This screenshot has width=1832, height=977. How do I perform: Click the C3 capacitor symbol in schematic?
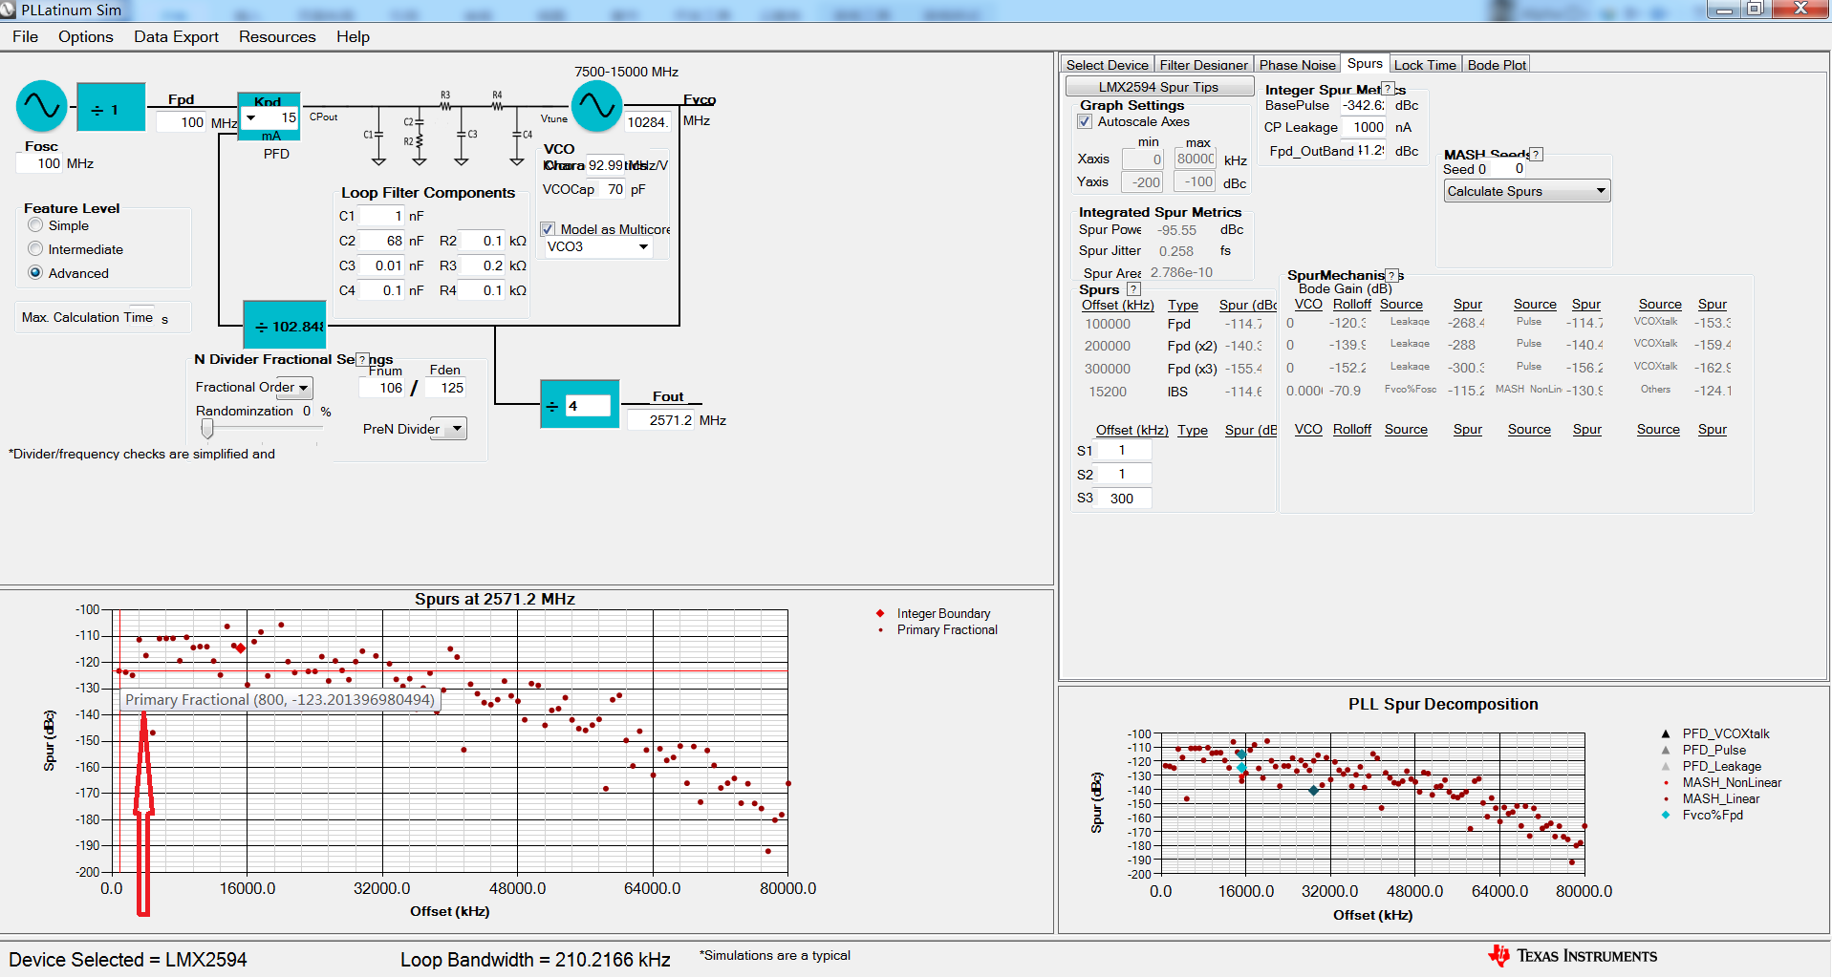[463, 135]
